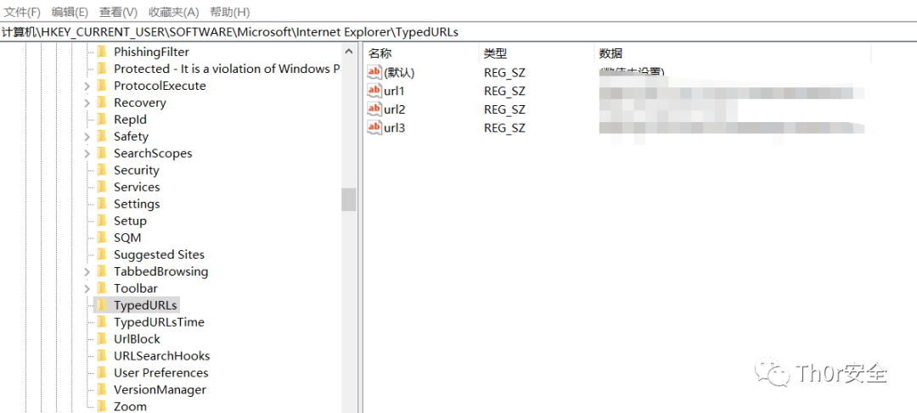Screen dimensions: 917x413
Task: Select the Recovery key label
Action: [x=140, y=103]
